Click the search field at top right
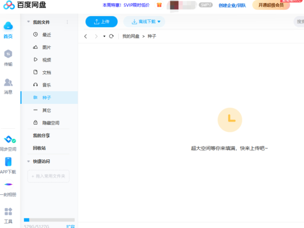 [x=299, y=22]
